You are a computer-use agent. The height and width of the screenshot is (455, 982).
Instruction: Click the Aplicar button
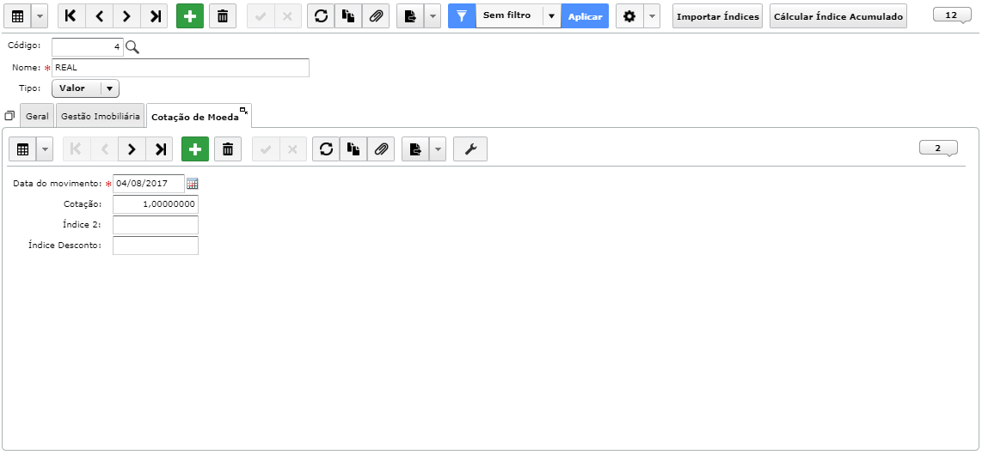(x=585, y=17)
